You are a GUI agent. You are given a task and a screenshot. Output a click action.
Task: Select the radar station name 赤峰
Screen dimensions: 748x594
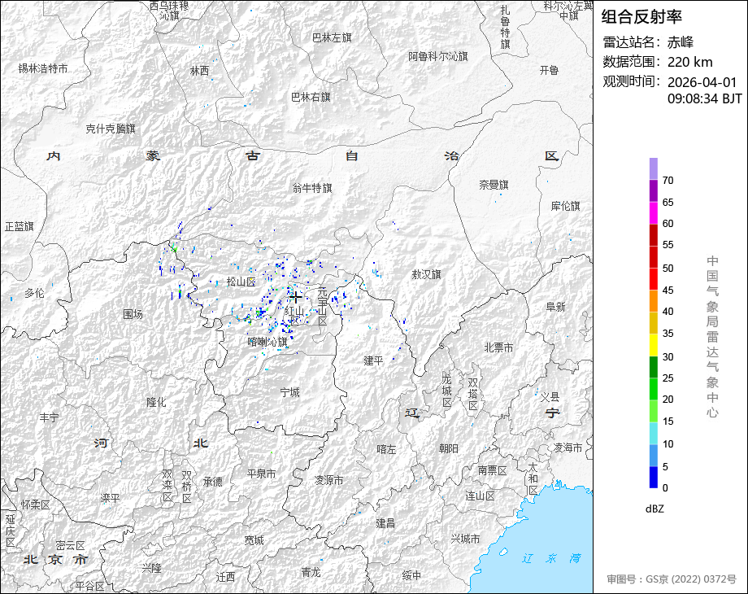681,42
